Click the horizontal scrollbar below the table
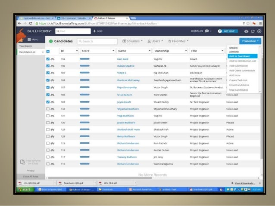This screenshot has height=206, width=275. pos(100,178)
